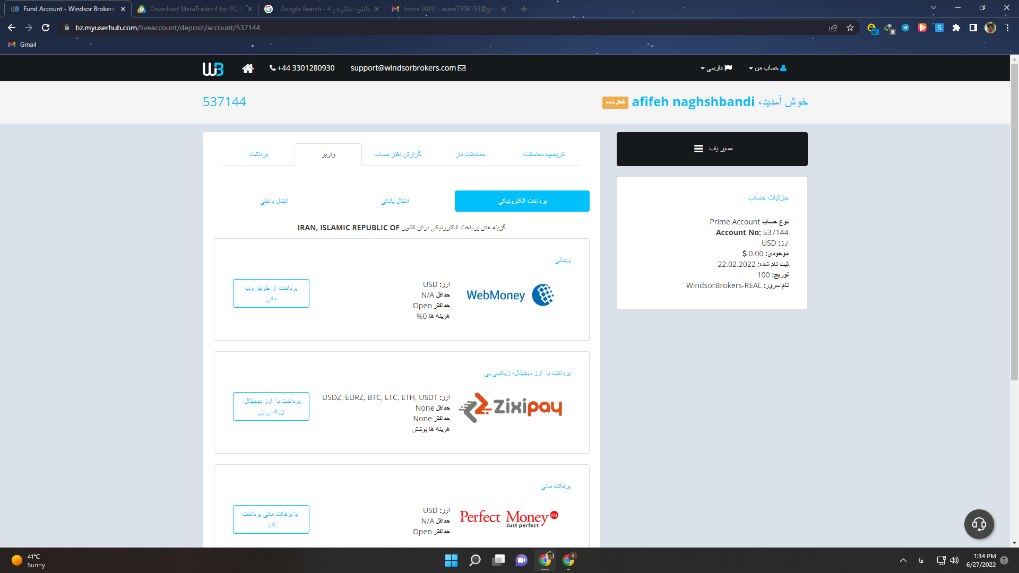Click the Perfect Money logo

(509, 518)
